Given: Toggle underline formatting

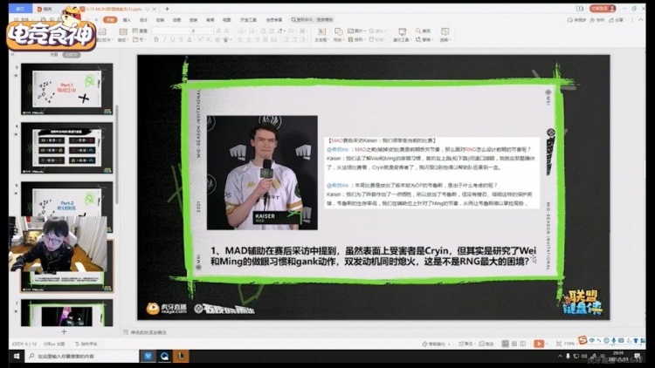Looking at the screenshot, I should (172, 39).
